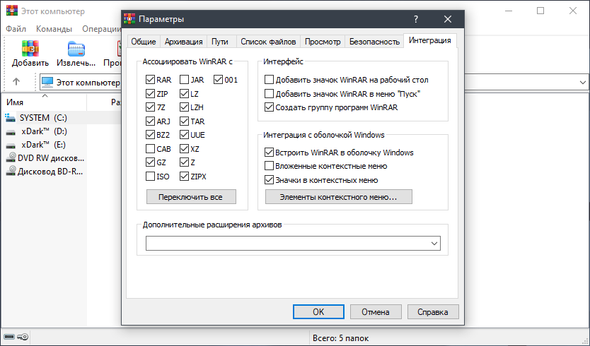
Task: Toggle Z association checkbox
Action: click(x=184, y=162)
